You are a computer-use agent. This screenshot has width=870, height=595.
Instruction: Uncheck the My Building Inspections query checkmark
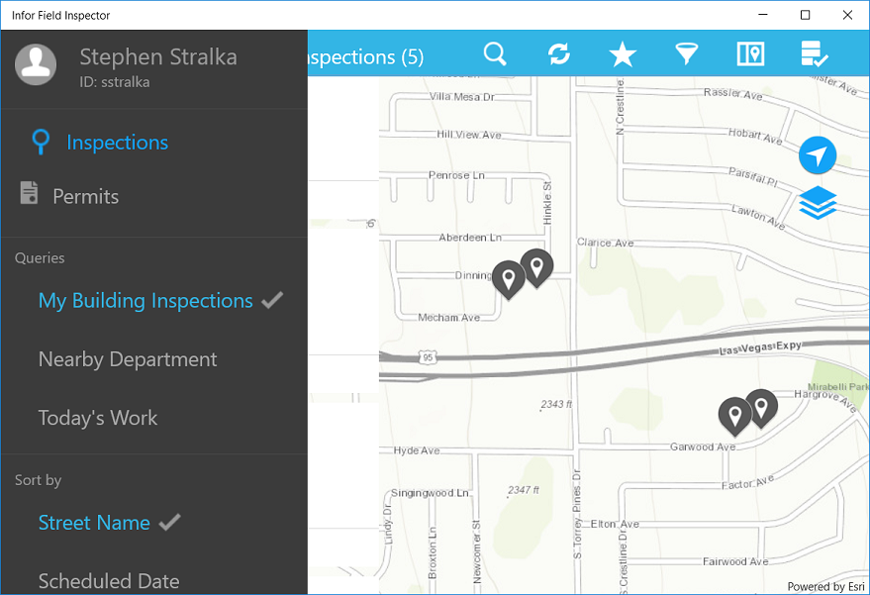(x=272, y=300)
